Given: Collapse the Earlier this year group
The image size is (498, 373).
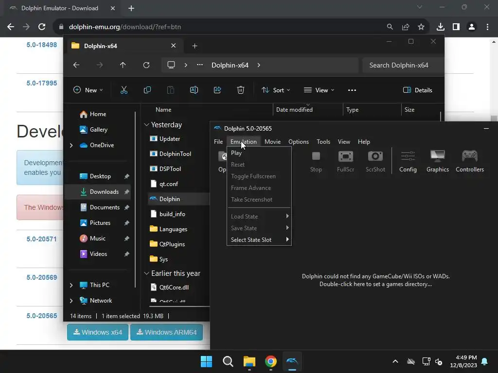Looking at the screenshot, I should pos(146,273).
